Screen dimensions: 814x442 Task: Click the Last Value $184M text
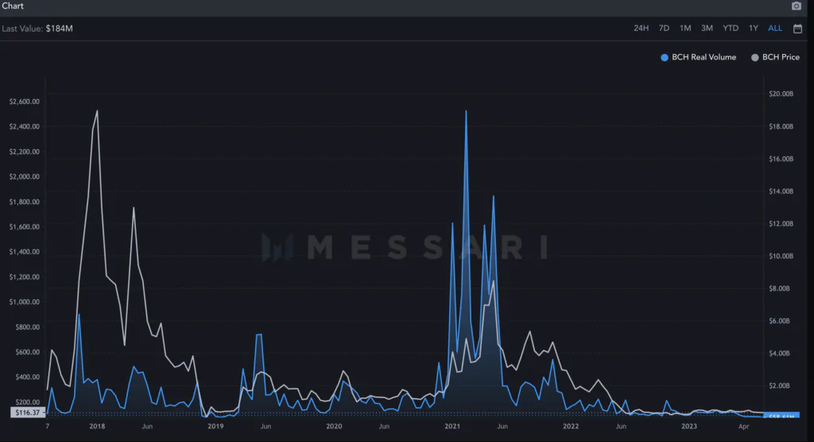(37, 29)
